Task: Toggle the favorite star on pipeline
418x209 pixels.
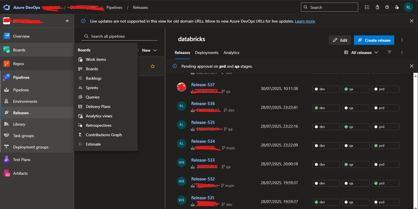Action: click(153, 66)
